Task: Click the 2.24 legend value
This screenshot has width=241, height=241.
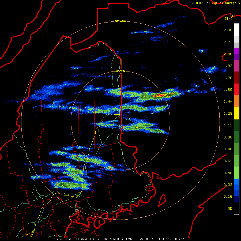Action: (x=228, y=42)
